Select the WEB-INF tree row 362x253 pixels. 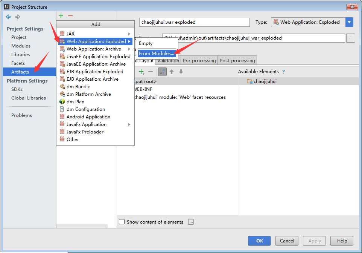[x=186, y=89]
